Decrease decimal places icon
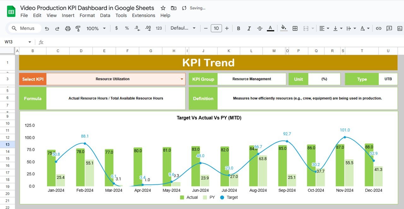The image size is (404, 209). 137,28
